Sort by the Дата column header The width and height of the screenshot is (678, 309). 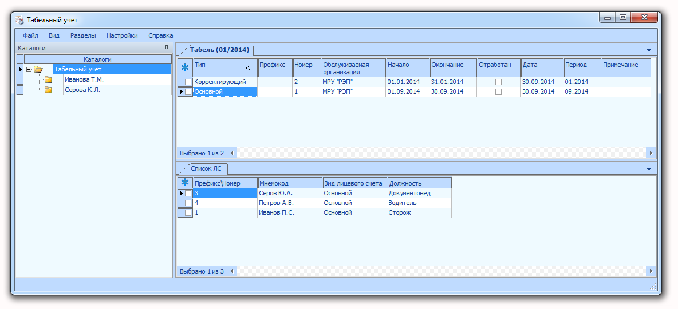pyautogui.click(x=542, y=68)
